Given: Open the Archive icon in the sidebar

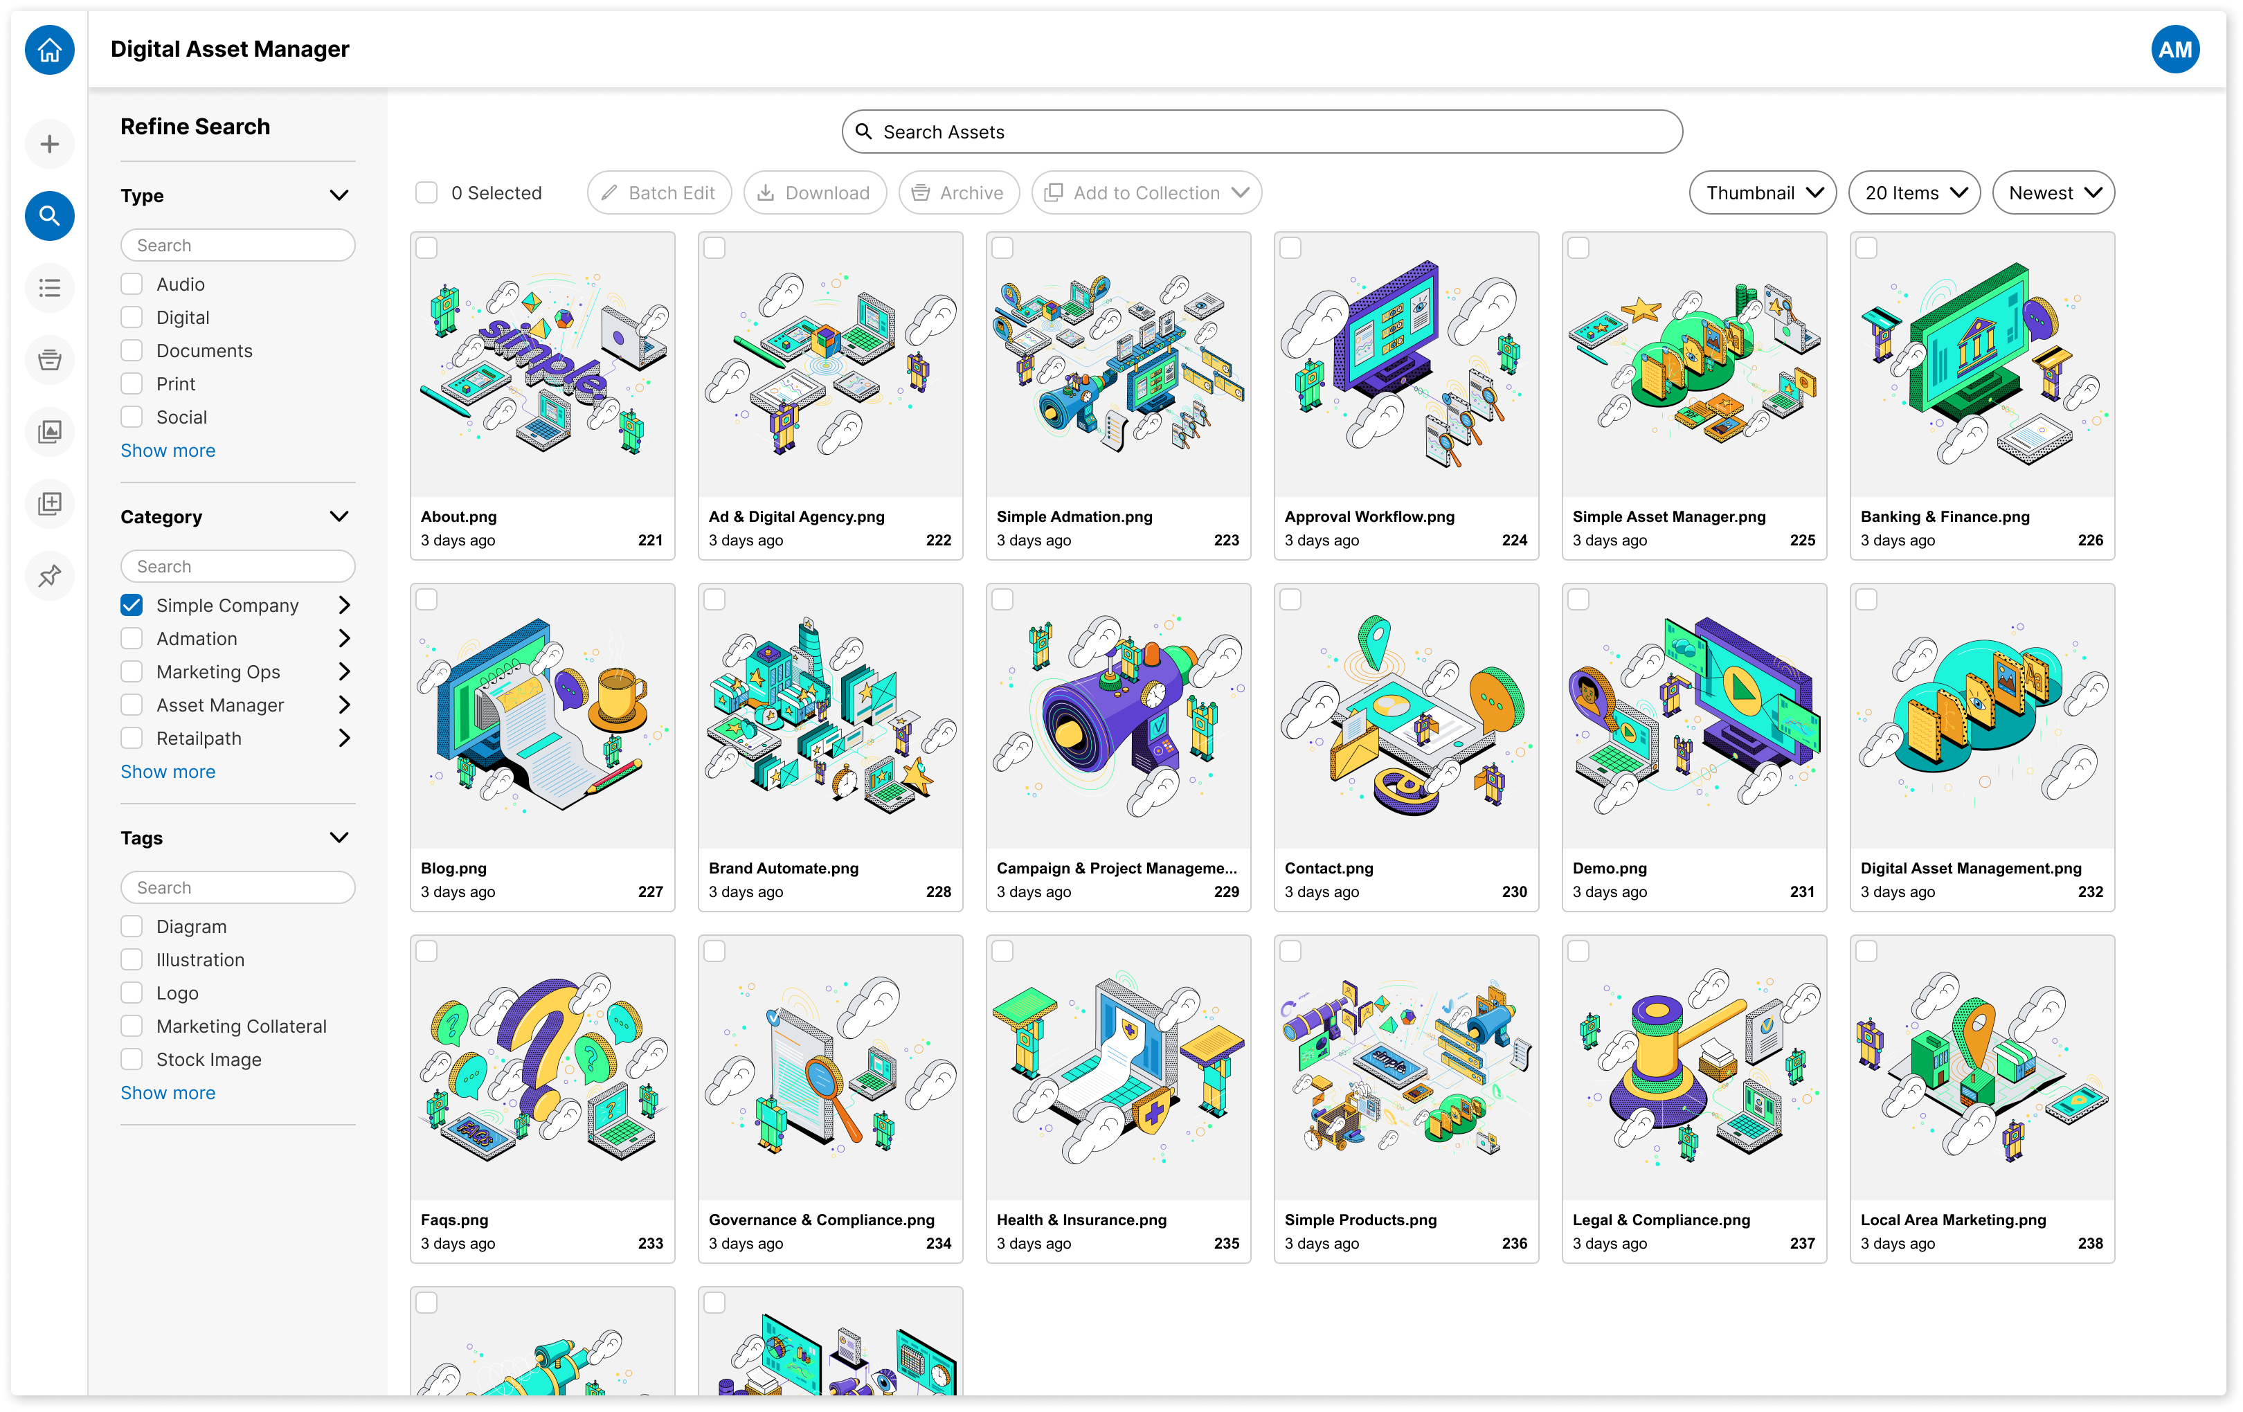Looking at the screenshot, I should [x=48, y=359].
